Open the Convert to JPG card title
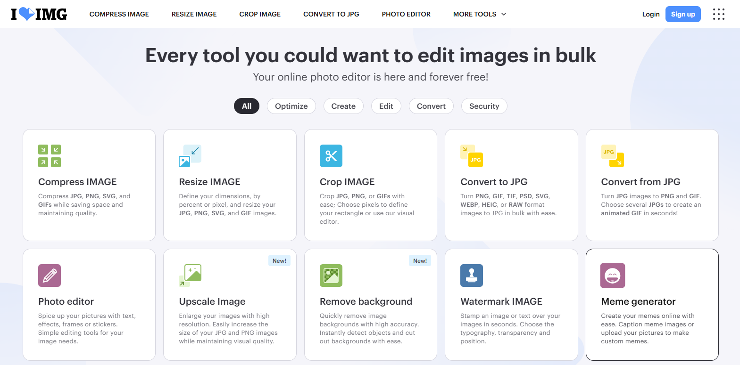 click(x=494, y=182)
